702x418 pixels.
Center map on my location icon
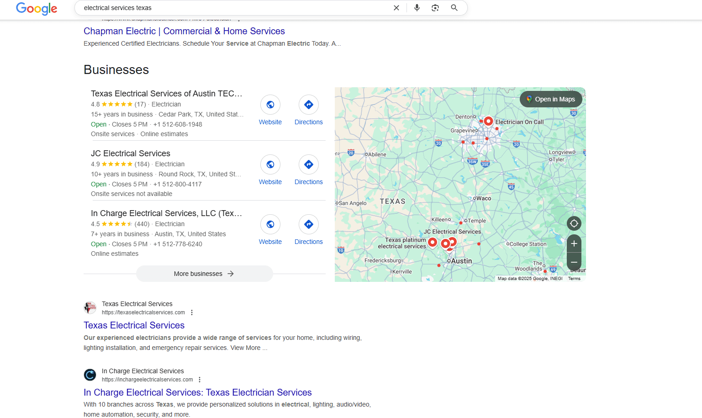(574, 223)
